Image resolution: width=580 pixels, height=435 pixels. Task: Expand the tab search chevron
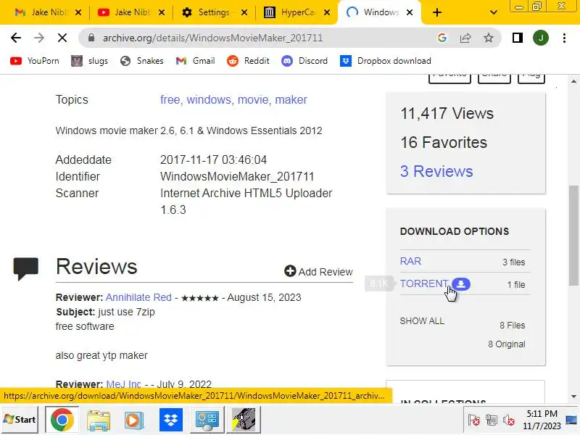click(493, 12)
